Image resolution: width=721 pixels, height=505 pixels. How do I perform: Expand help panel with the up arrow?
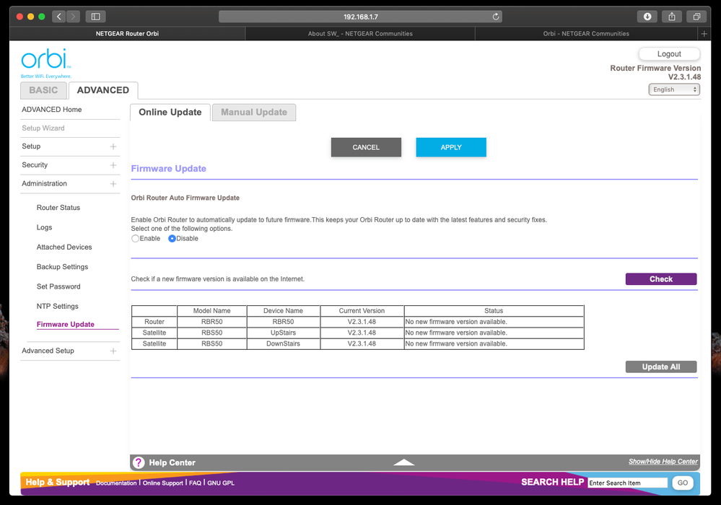404,462
